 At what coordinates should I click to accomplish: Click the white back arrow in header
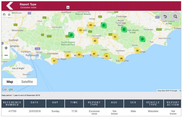pos(10,6)
